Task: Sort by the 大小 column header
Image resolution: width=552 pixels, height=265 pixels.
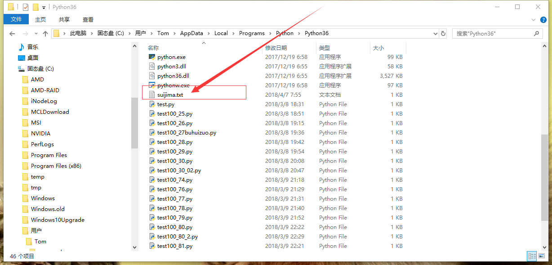Action: (378, 48)
